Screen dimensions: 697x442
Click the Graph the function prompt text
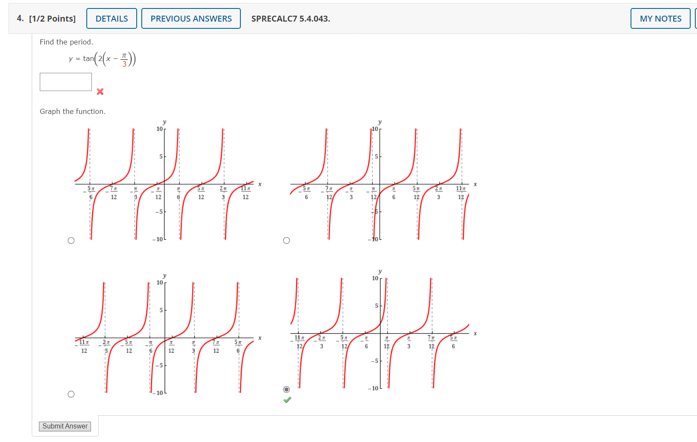[72, 111]
